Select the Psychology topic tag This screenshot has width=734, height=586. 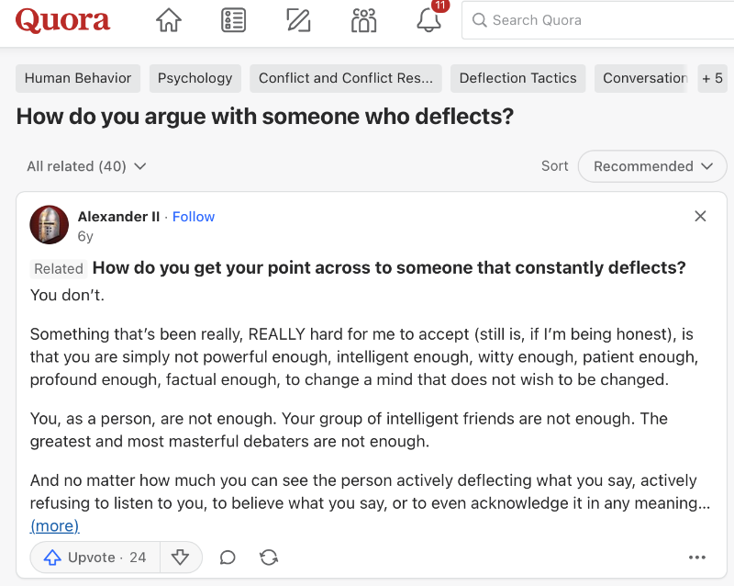pyautogui.click(x=195, y=78)
